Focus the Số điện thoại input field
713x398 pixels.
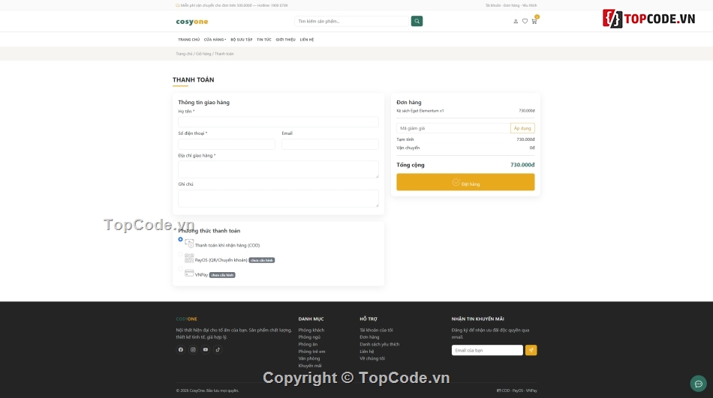tap(227, 144)
